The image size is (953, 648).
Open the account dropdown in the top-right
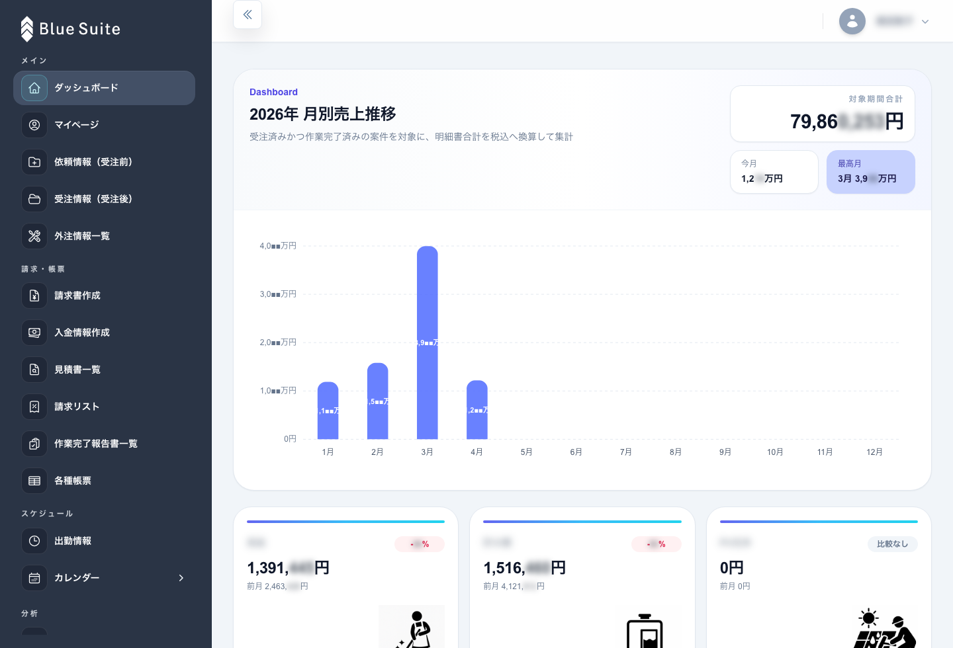(x=925, y=21)
